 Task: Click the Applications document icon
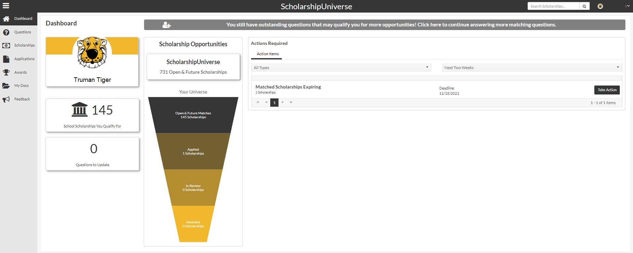6,59
